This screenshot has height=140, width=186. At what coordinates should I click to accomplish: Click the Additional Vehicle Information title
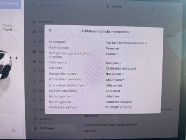click(x=105, y=31)
